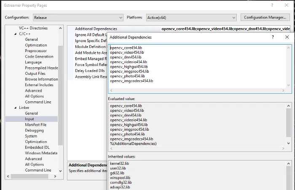Select the Assembly Link Resource row
This screenshot has width=295, height=190.
coord(91,77)
